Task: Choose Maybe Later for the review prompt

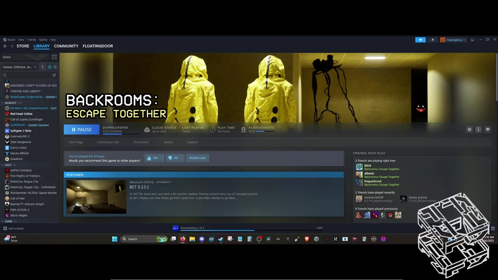Action: (197, 158)
